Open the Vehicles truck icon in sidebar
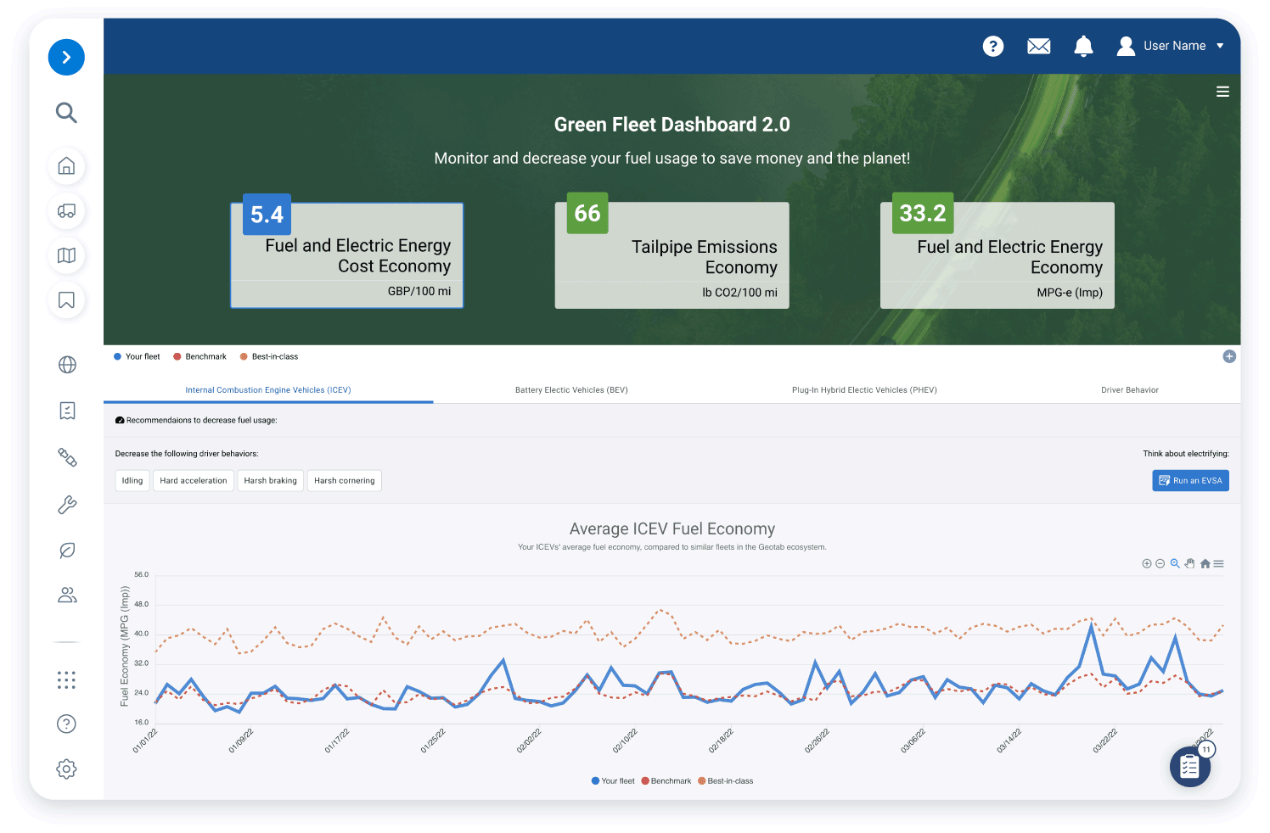The width and height of the screenshot is (1270, 833). [66, 211]
